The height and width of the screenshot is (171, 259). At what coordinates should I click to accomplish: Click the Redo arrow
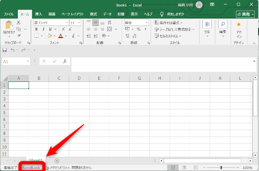coord(23,50)
